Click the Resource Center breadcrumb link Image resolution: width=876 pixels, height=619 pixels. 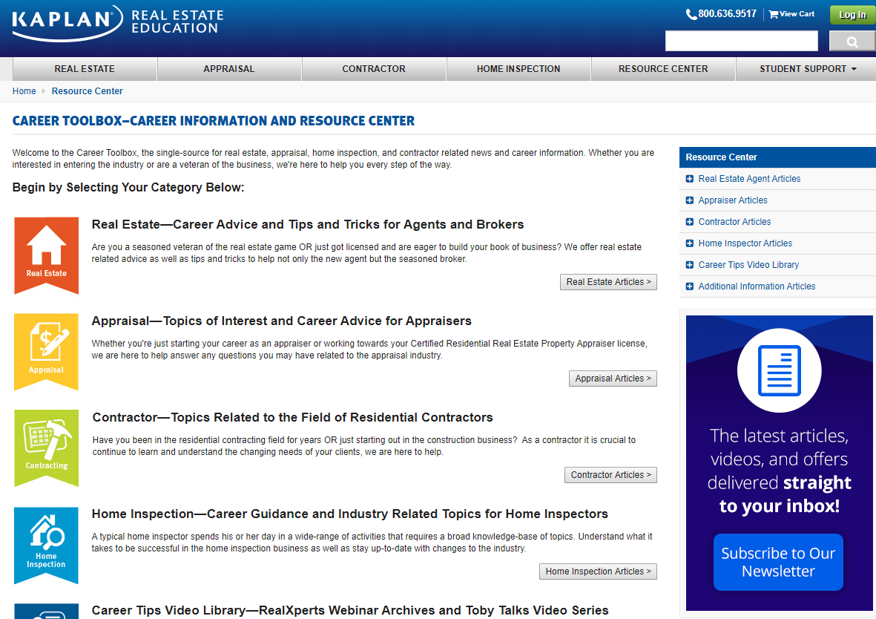[x=87, y=91]
